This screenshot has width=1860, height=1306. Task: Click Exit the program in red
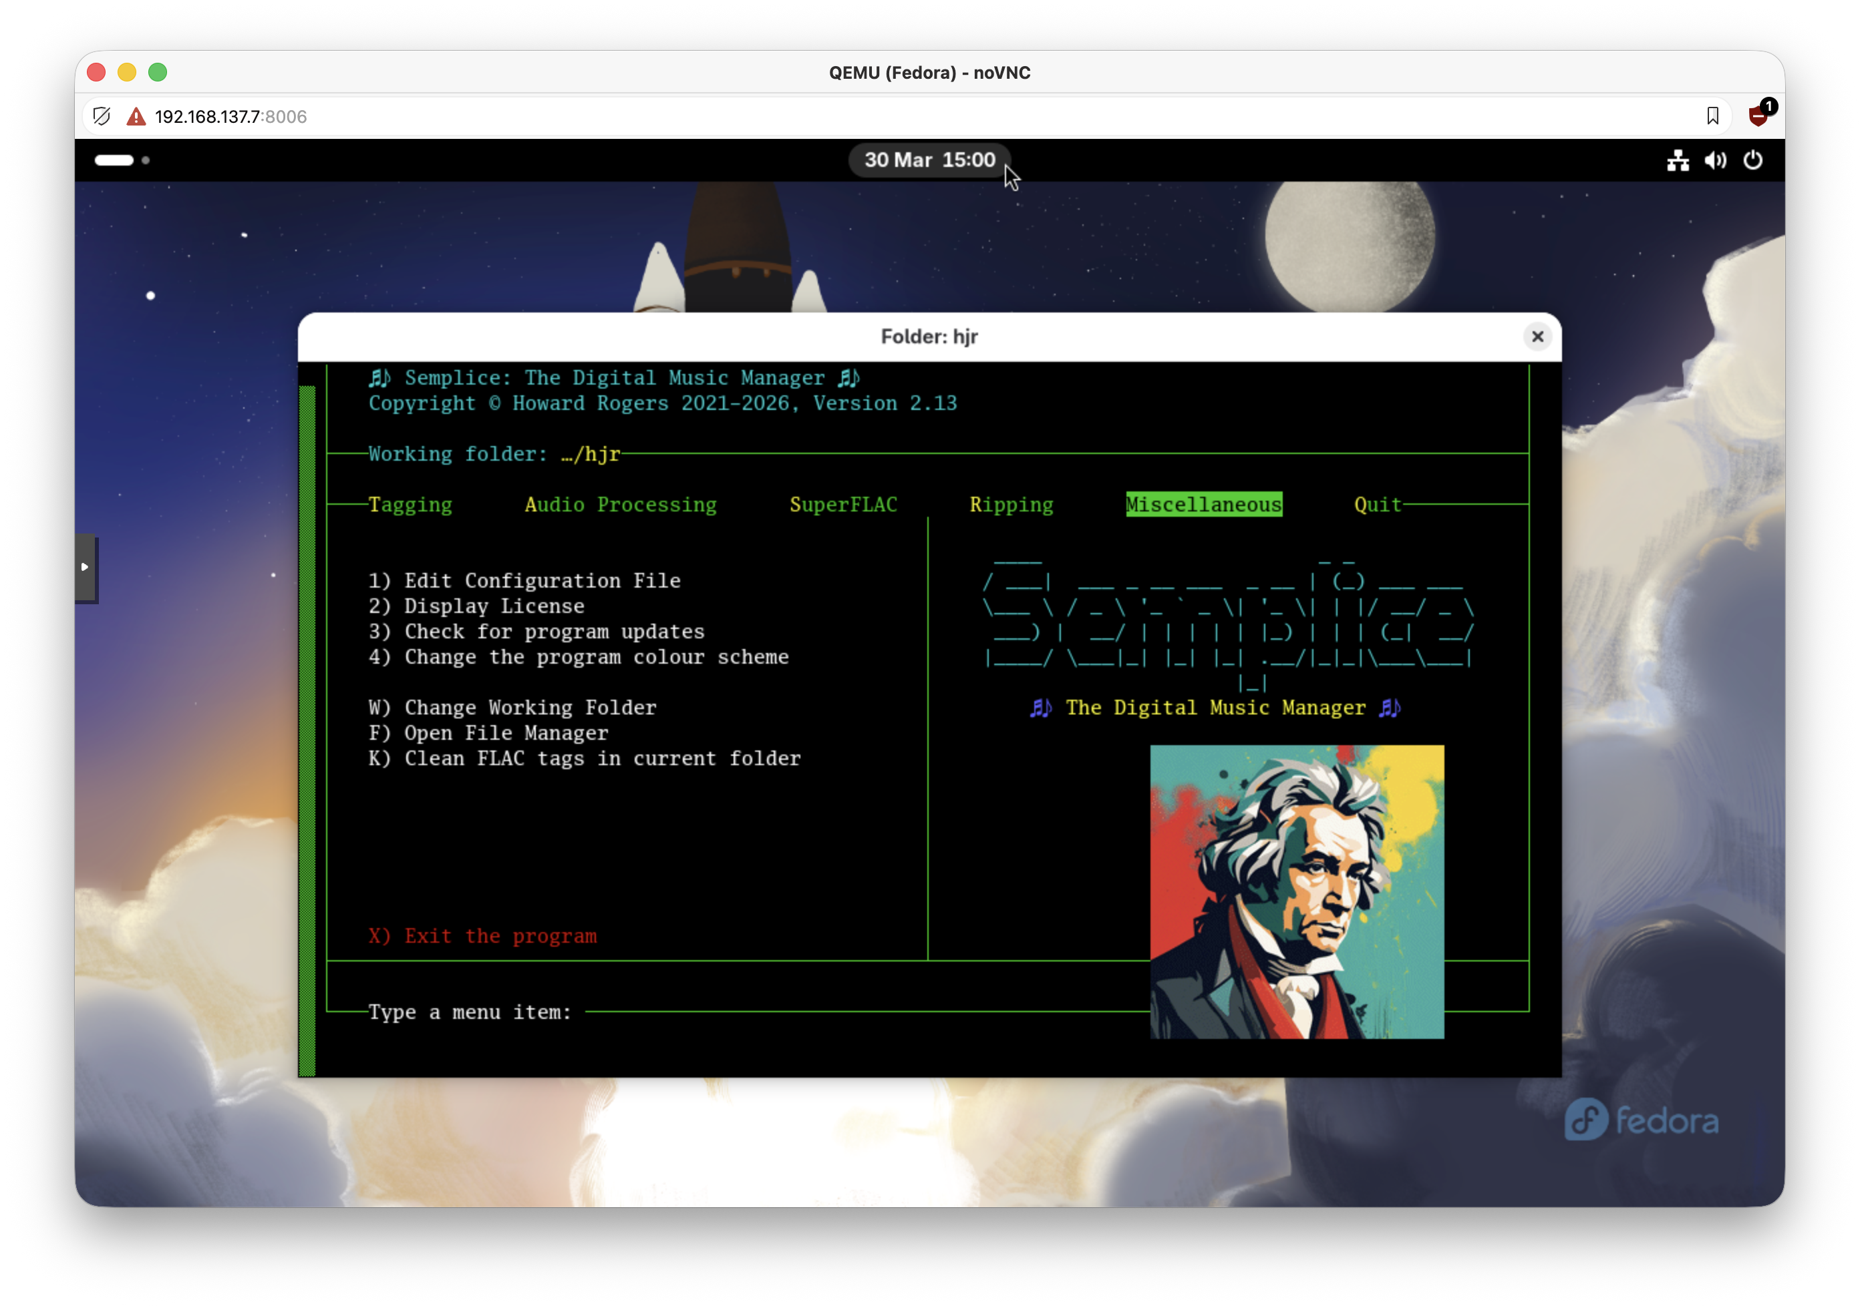tap(483, 936)
